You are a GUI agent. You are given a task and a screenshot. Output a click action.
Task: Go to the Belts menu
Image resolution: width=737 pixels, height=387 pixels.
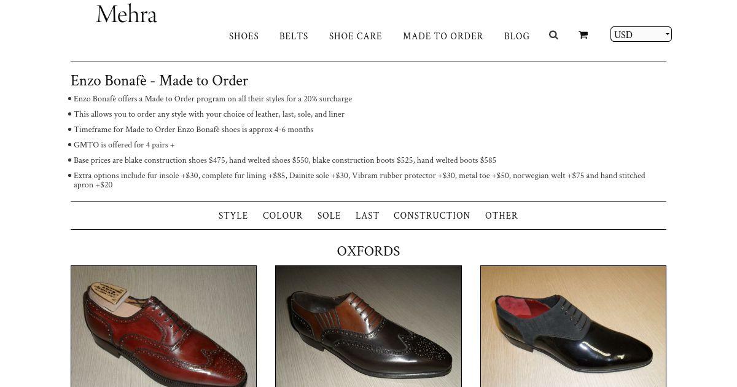tap(294, 36)
